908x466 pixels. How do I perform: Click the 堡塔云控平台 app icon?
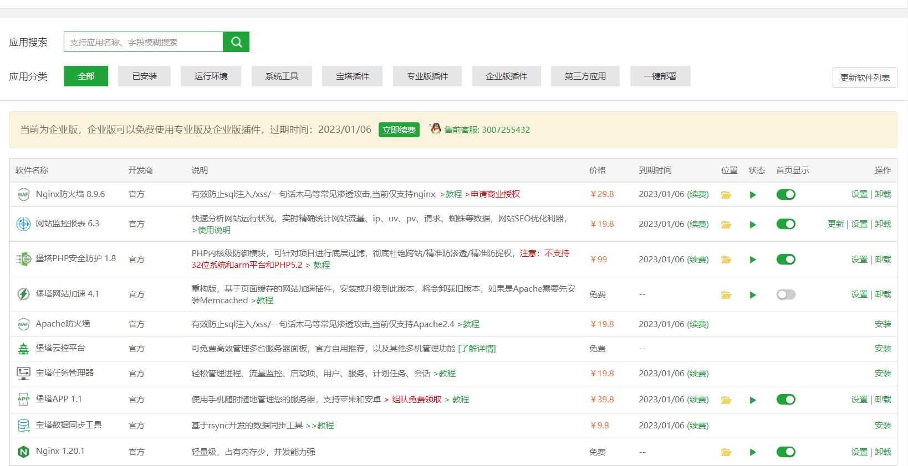(x=23, y=348)
